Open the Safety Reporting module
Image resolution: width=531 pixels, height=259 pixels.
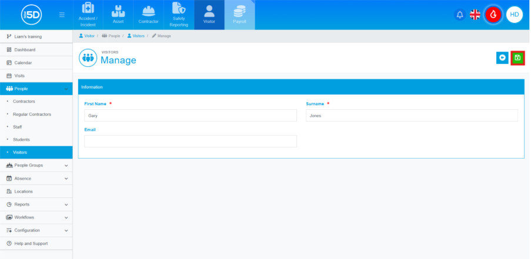coord(179,15)
